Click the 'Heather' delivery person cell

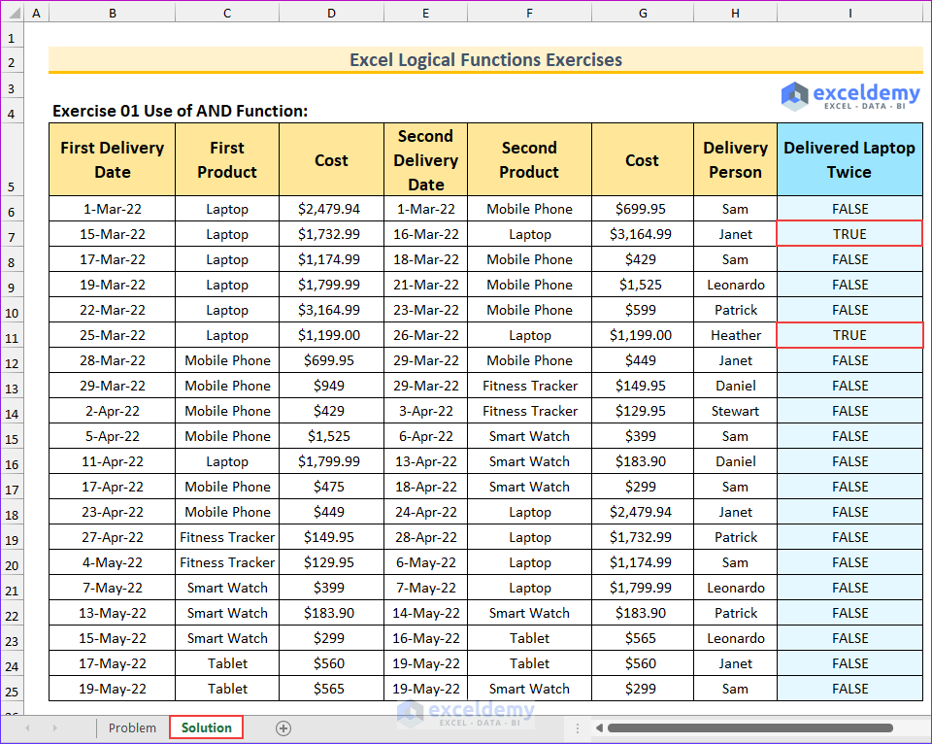[x=735, y=335]
